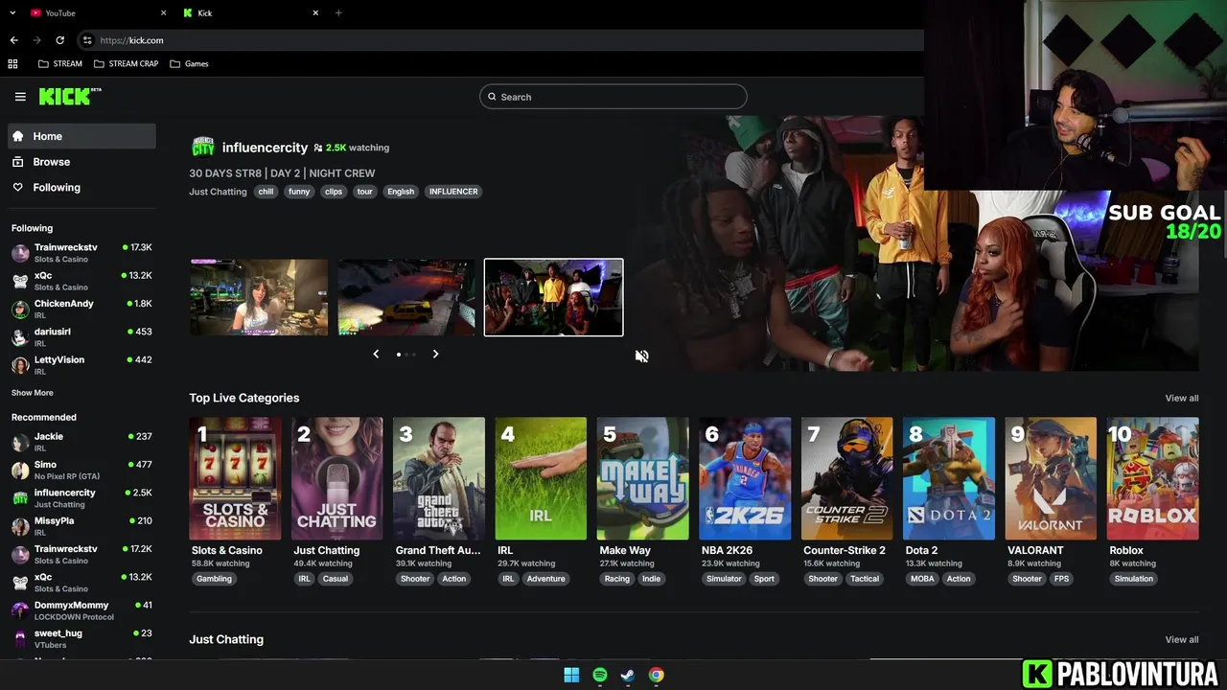Close the YouTube browser tab
This screenshot has height=690, width=1227.
(x=163, y=12)
